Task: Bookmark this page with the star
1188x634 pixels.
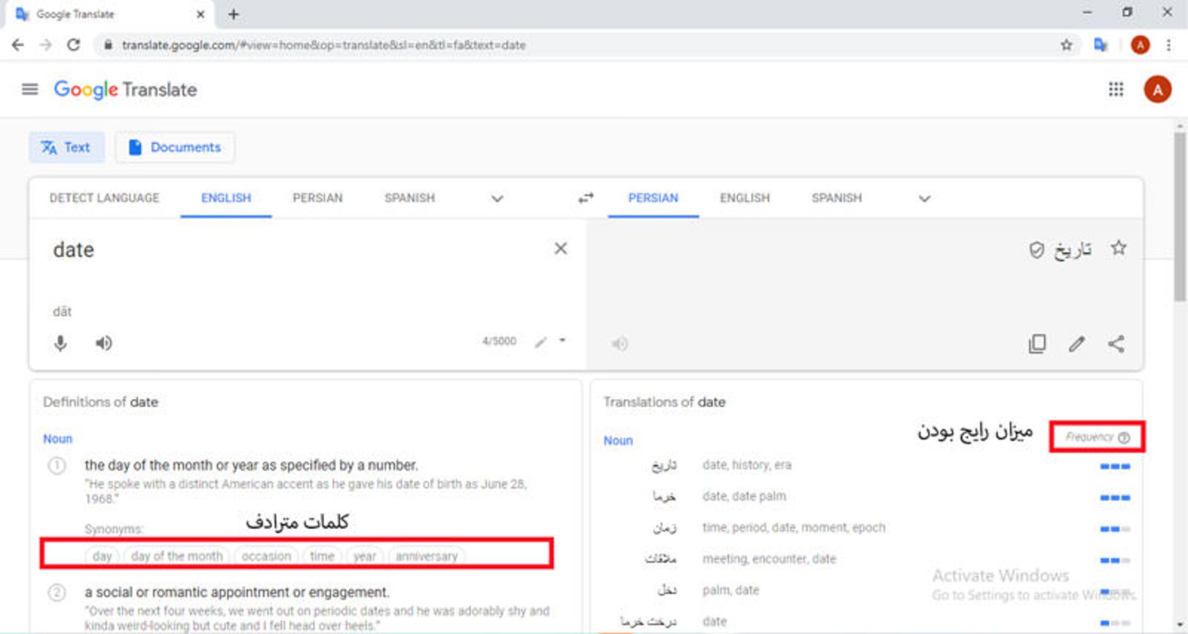Action: (x=1066, y=45)
